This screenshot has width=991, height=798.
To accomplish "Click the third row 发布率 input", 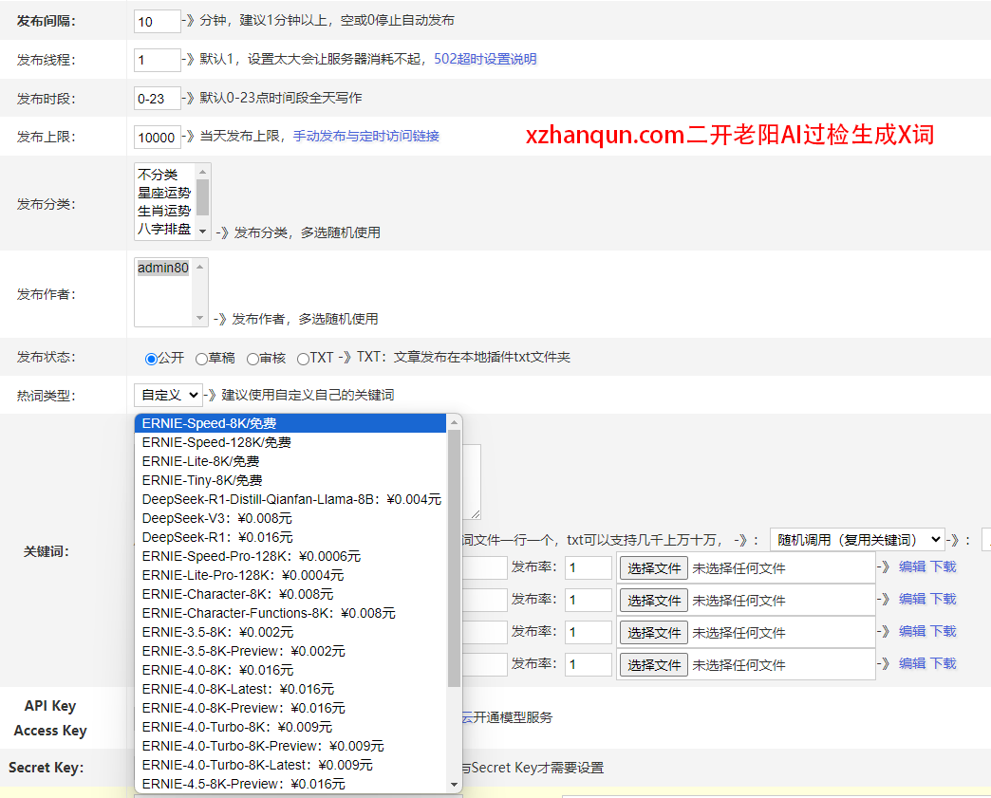I will [589, 633].
